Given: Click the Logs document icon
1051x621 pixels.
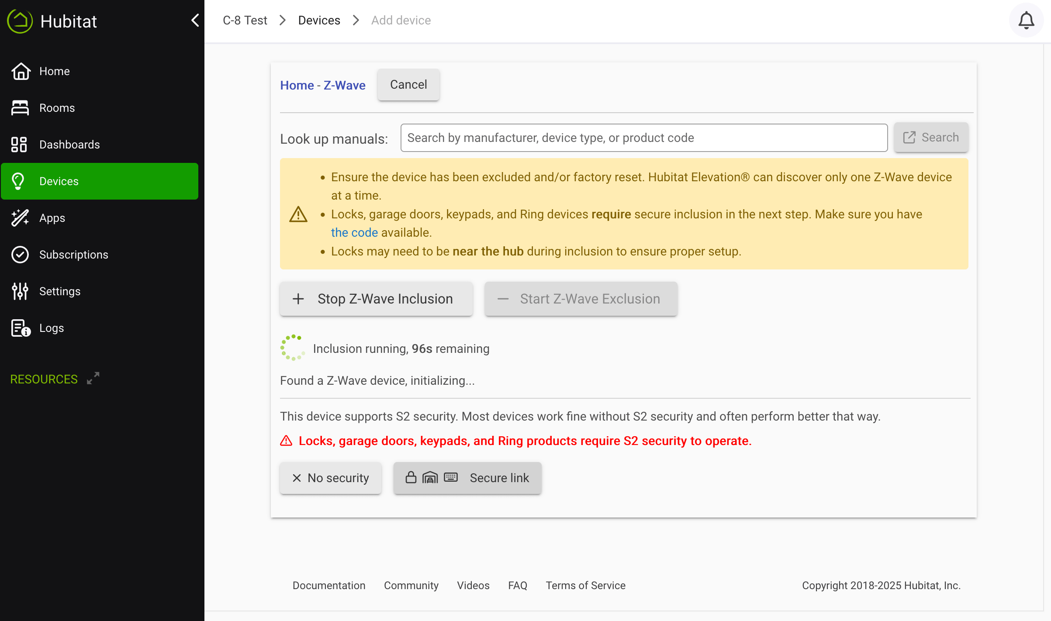Looking at the screenshot, I should tap(21, 328).
